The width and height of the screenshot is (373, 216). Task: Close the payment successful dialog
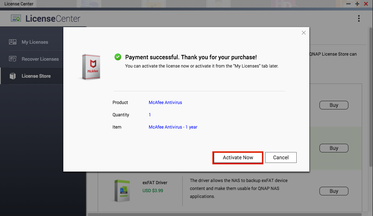click(304, 33)
